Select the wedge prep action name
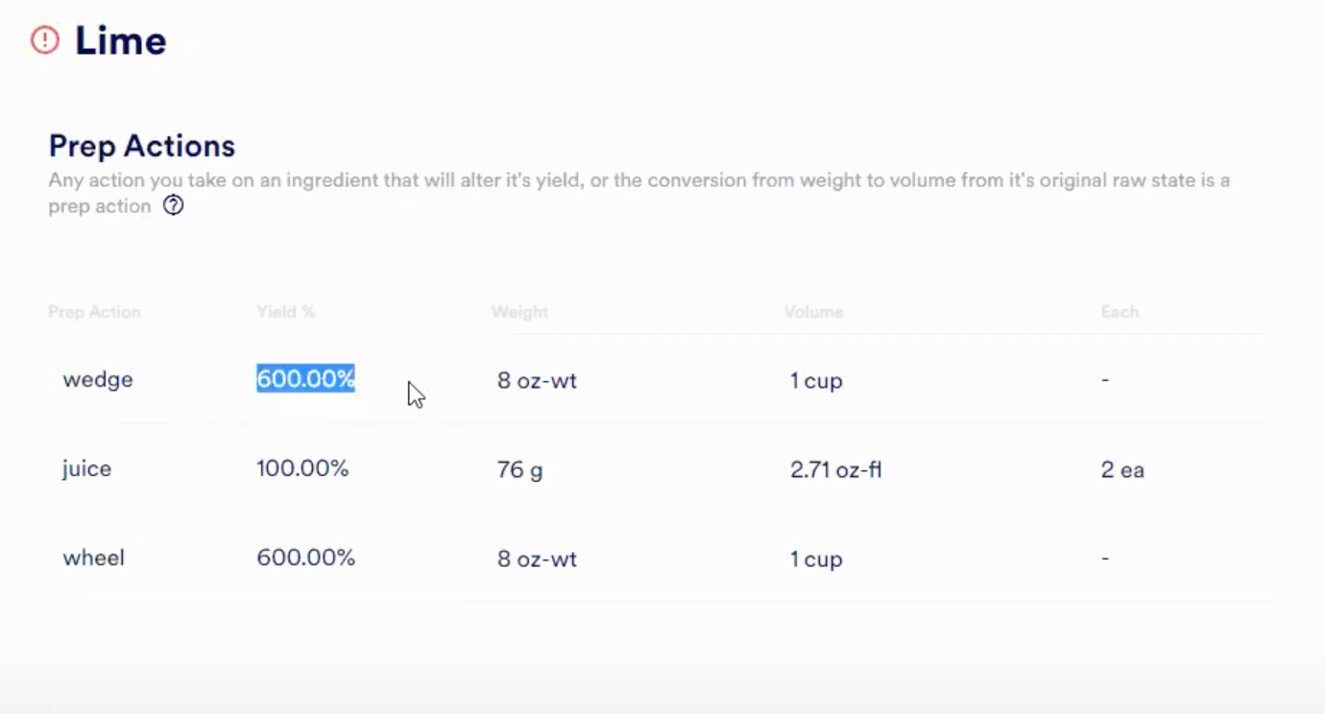Viewport: 1325px width, 714px height. pyautogui.click(x=98, y=380)
